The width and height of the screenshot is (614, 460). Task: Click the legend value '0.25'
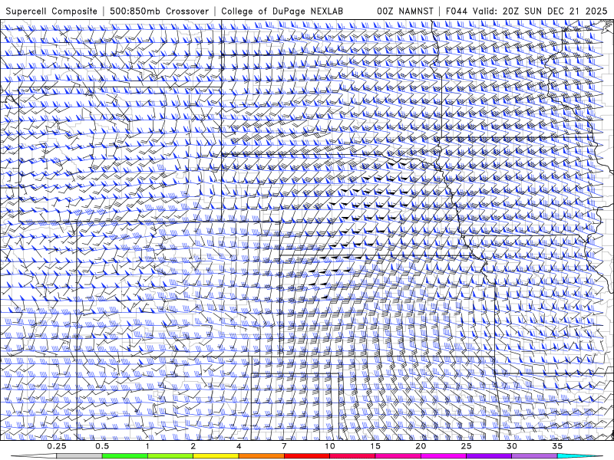[x=57, y=446]
